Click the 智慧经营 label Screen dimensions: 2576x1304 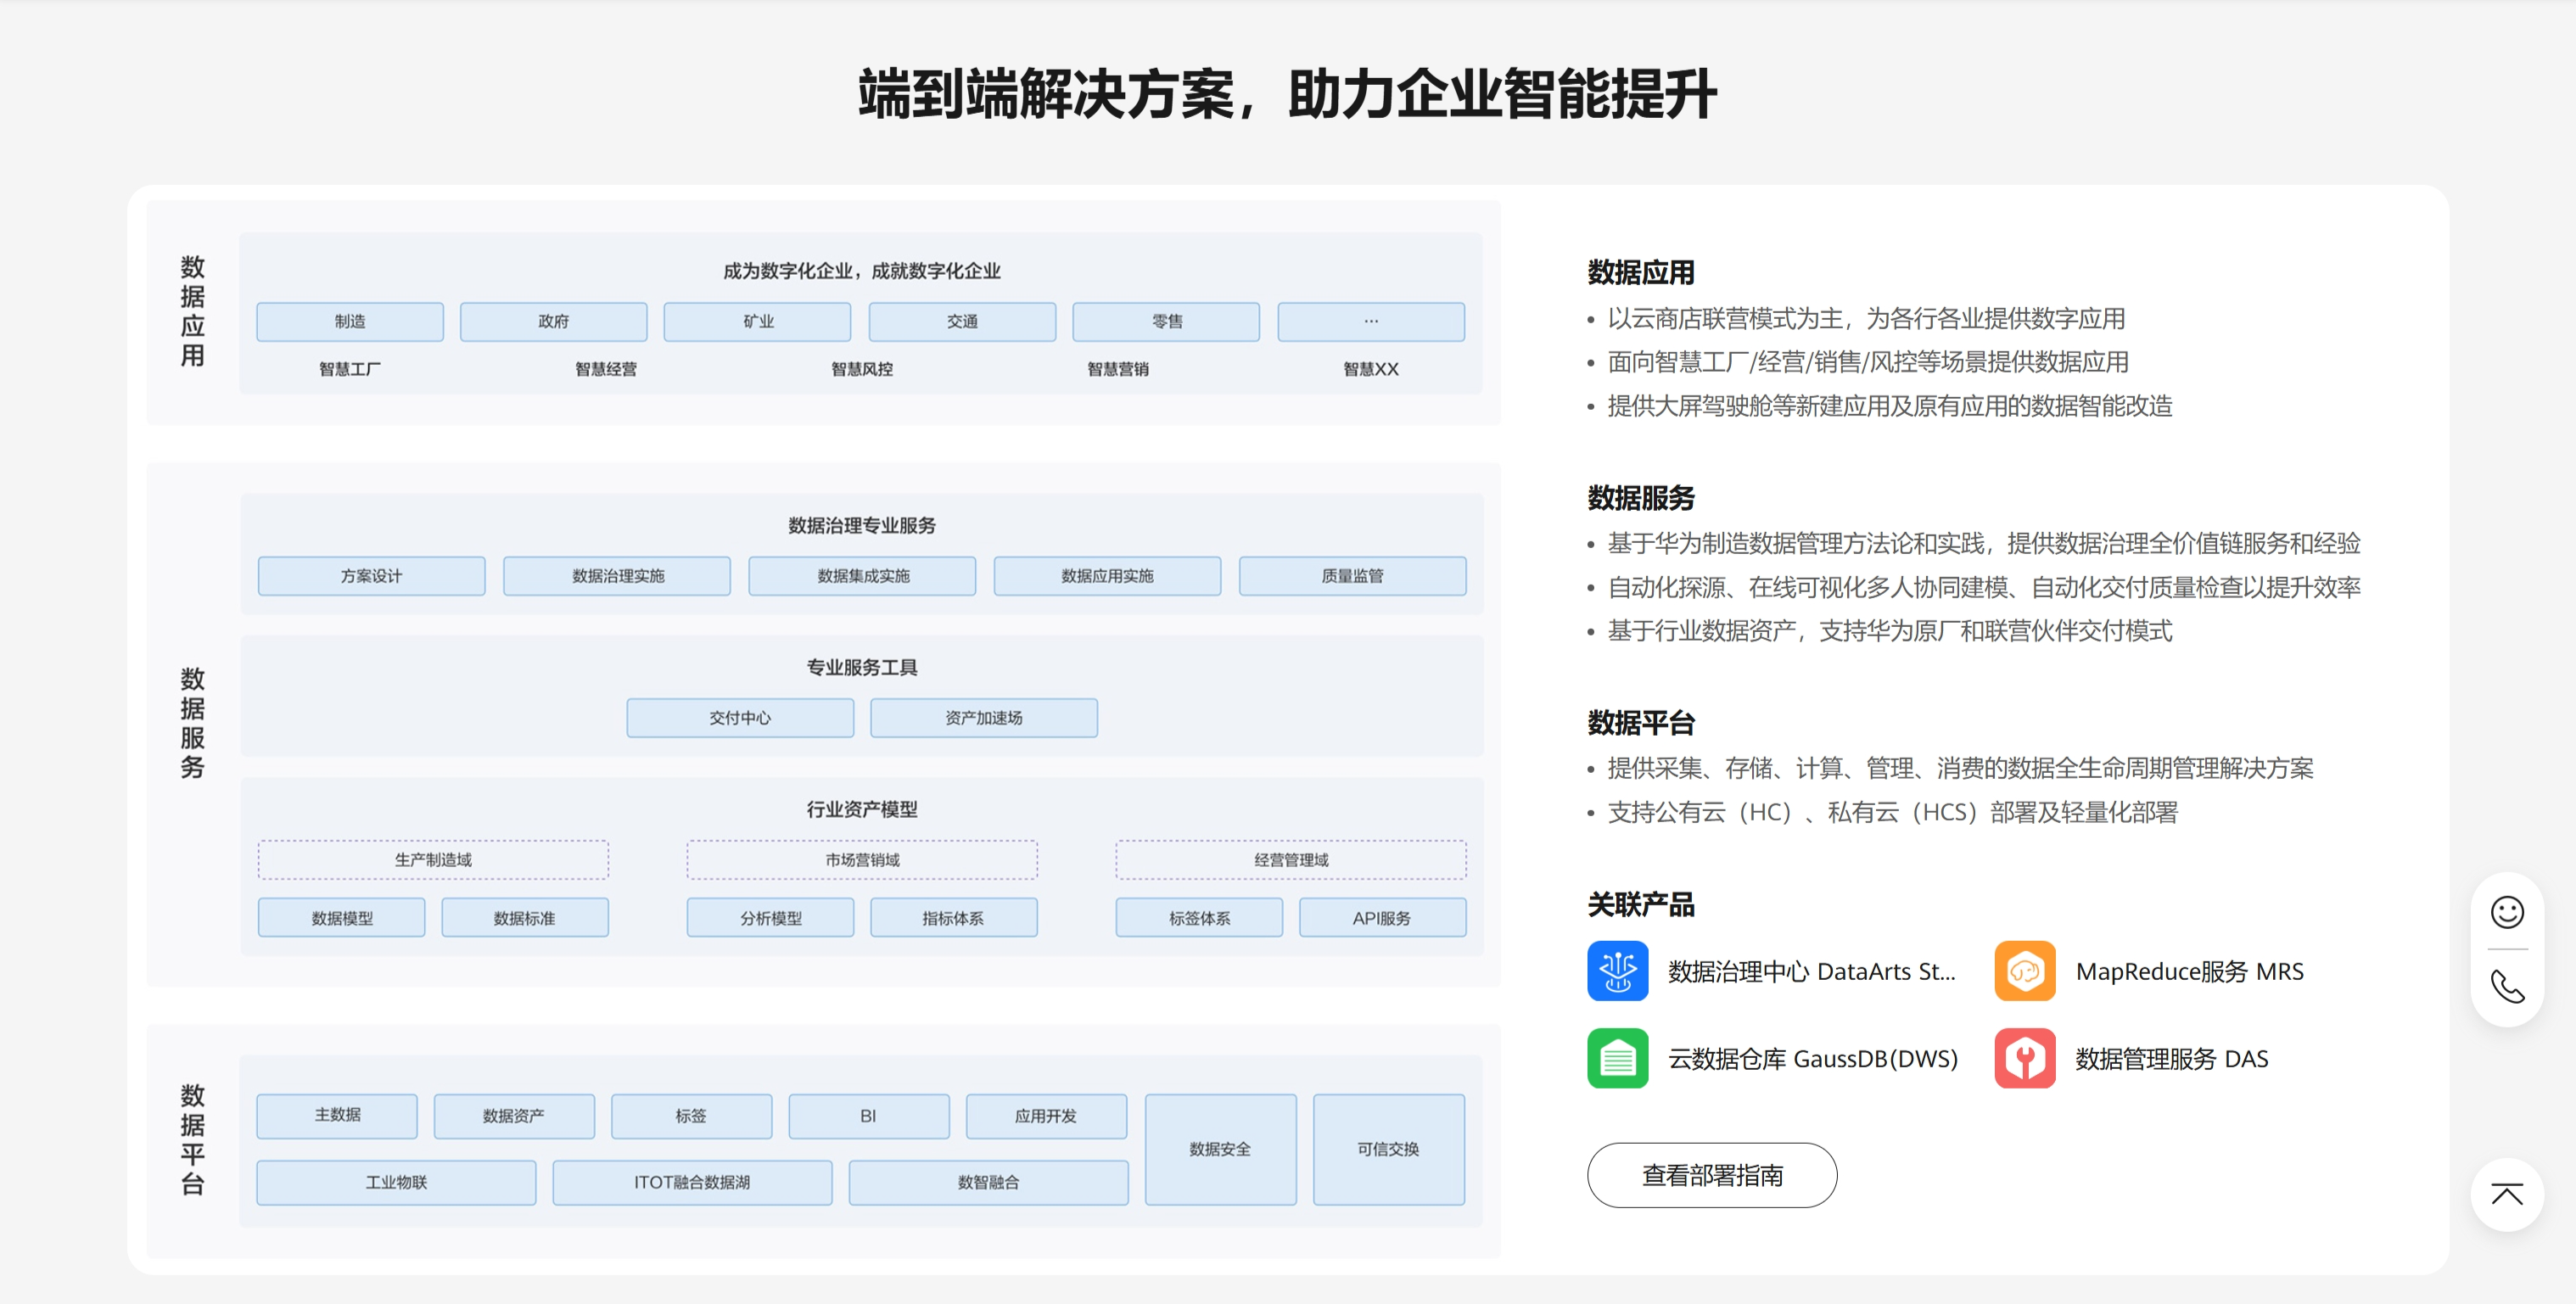coord(606,369)
